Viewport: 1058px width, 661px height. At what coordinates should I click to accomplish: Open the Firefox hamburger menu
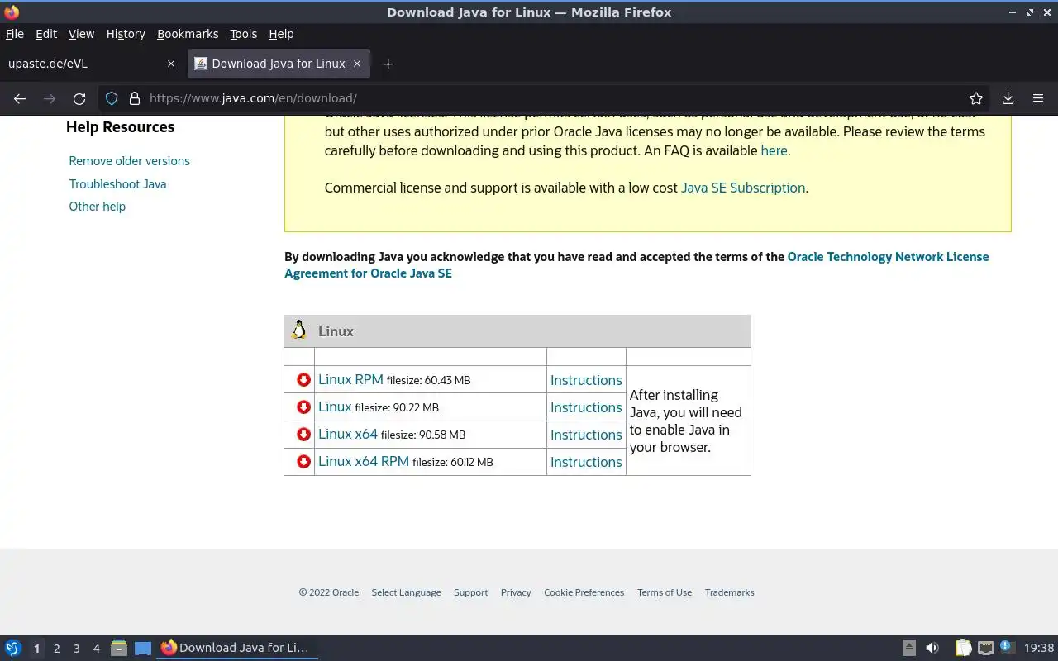click(1038, 98)
